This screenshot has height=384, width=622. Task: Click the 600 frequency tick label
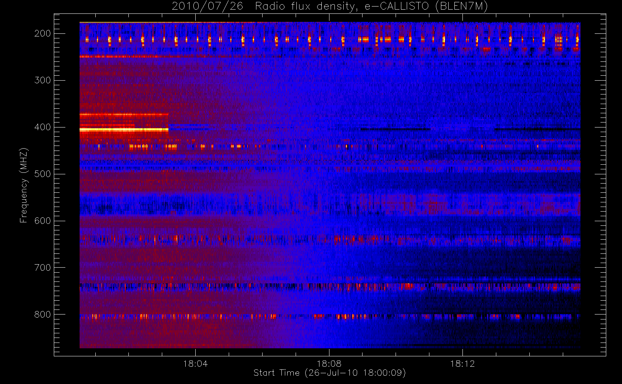tap(43, 221)
